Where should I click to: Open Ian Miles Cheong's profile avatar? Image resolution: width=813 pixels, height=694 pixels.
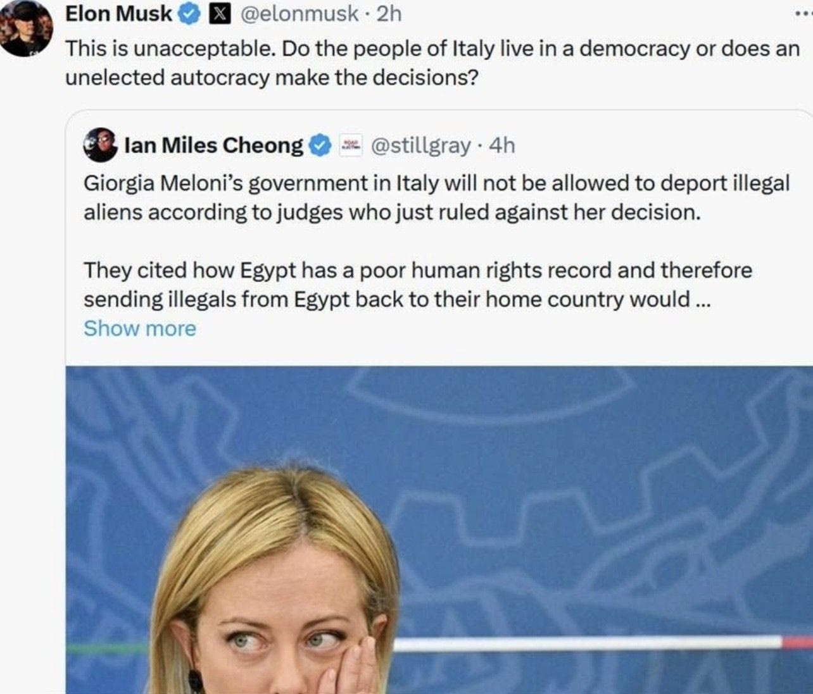(x=100, y=145)
